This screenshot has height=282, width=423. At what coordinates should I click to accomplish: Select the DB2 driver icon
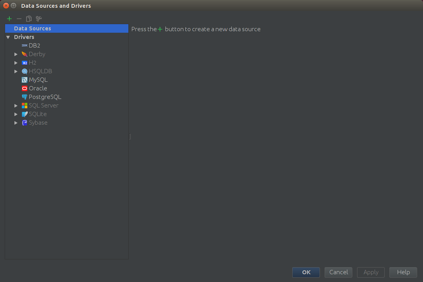pyautogui.click(x=25, y=46)
